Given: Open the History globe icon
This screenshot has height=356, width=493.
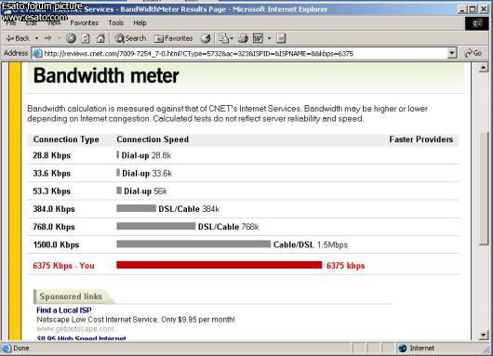Looking at the screenshot, I should pyautogui.click(x=206, y=38).
